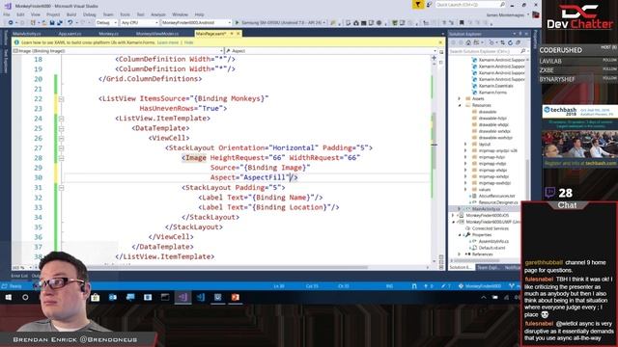Click the Solution Explorer Home icon
The image size is (618, 347).
467,42
